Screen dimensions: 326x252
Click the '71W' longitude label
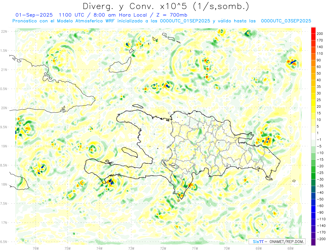(x=195, y=248)
